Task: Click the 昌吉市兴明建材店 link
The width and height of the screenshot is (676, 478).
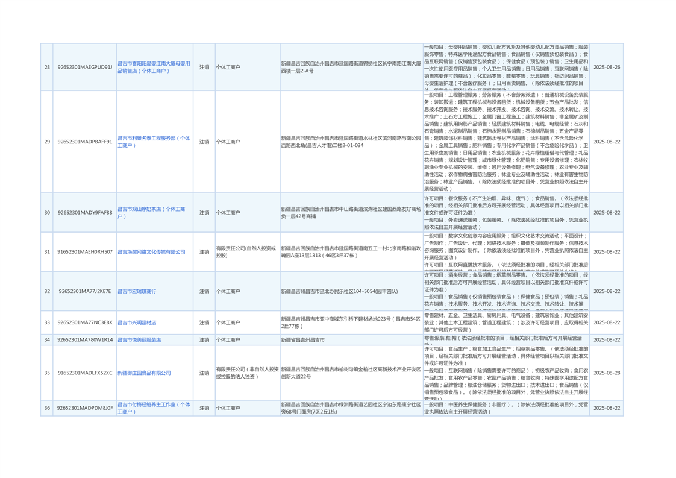Action: (137, 322)
